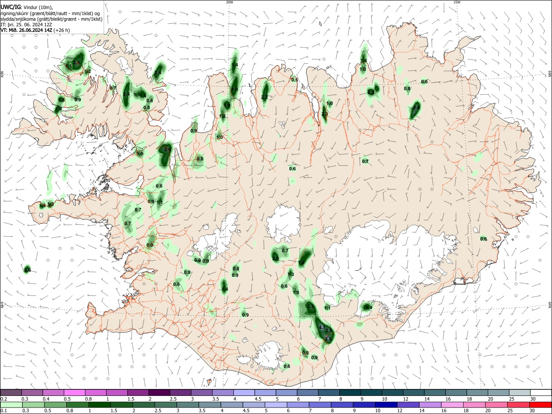
Task: Click the 4.1 rainfall value on the map
Action: point(322,328)
